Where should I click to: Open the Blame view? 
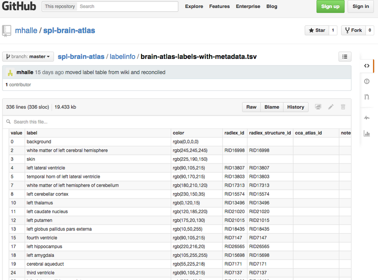coord(272,107)
